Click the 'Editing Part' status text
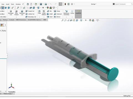Viewport: 133px width, 99px height. [x=127, y=96]
